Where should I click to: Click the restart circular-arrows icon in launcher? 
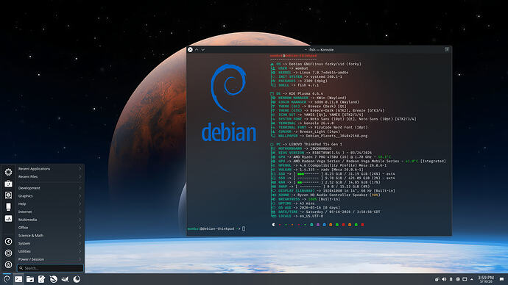click(8, 253)
